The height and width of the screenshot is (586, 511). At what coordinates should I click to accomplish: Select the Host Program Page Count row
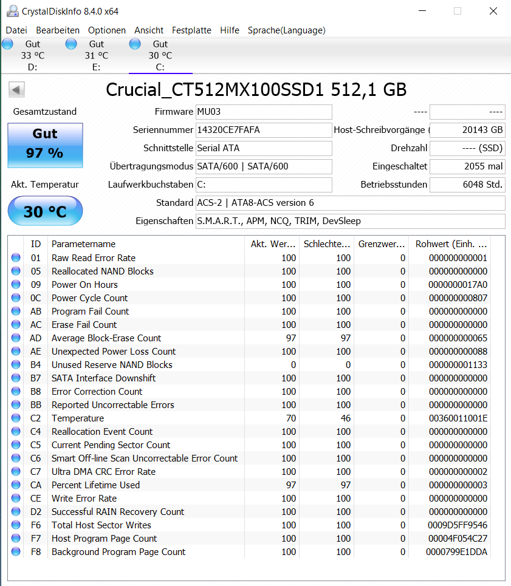tap(249, 539)
